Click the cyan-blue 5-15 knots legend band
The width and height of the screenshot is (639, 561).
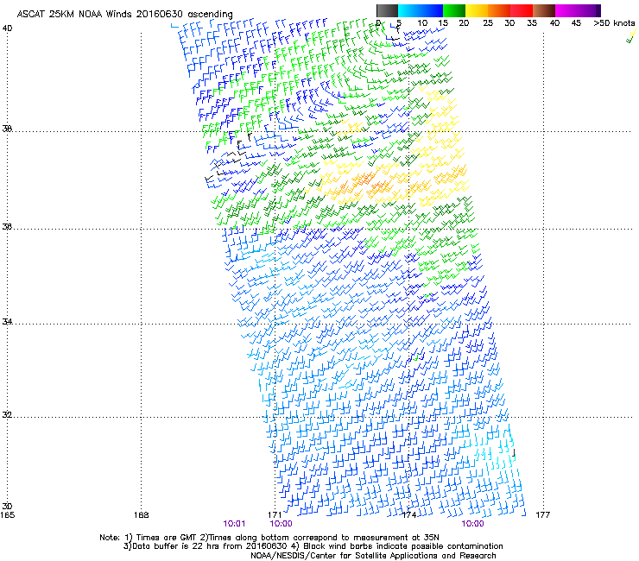421,10
